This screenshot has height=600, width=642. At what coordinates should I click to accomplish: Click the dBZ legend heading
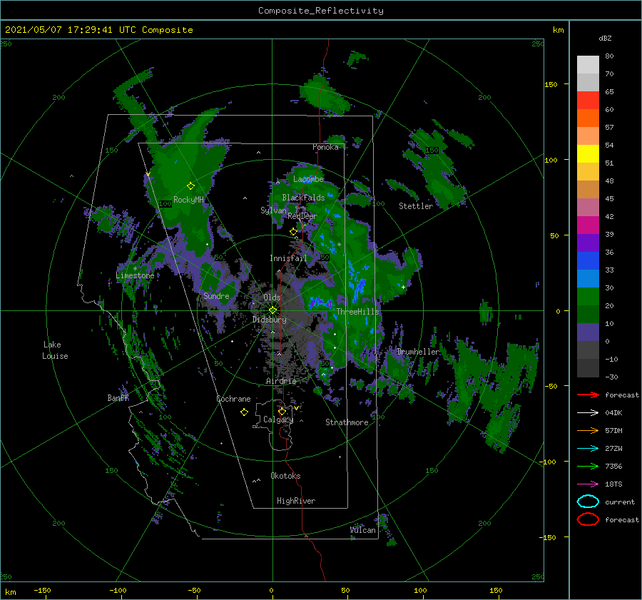605,38
